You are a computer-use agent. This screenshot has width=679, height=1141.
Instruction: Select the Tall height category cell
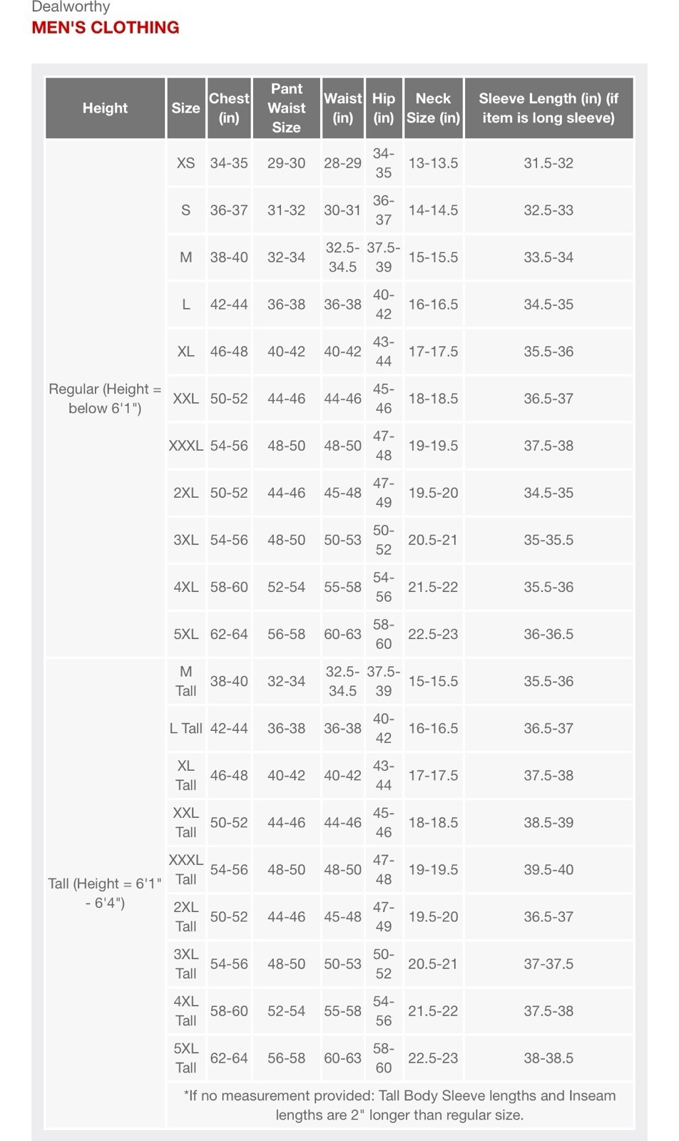coord(105,893)
